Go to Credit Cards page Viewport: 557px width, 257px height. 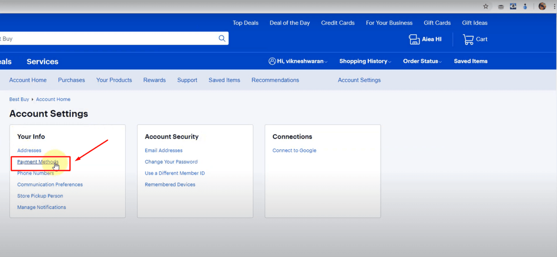[x=338, y=23]
